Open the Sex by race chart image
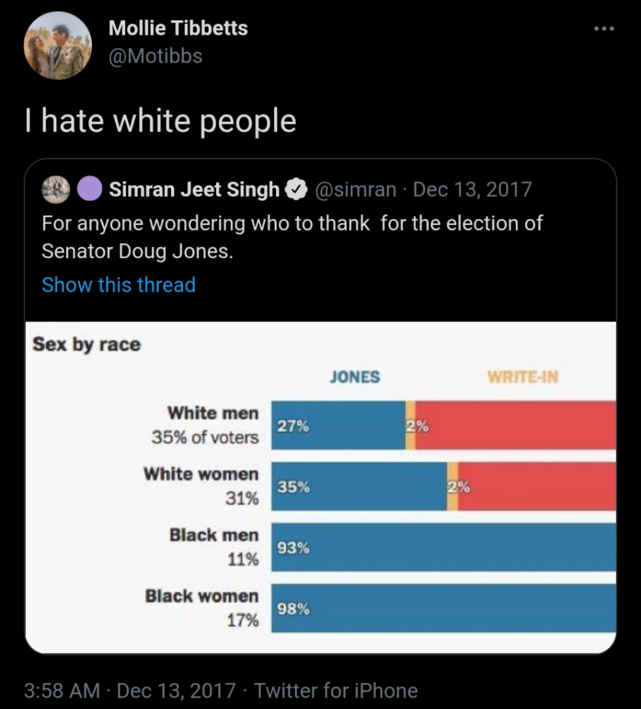641x709 pixels. [321, 487]
